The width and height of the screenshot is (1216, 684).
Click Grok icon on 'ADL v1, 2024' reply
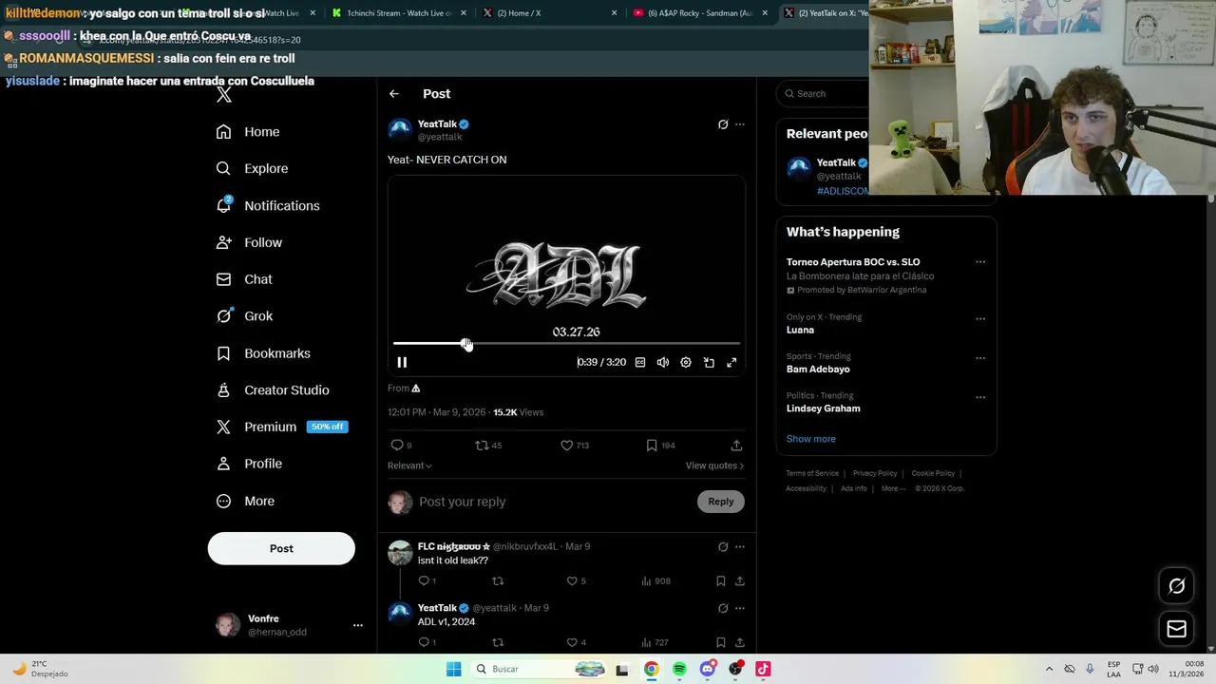tap(723, 608)
